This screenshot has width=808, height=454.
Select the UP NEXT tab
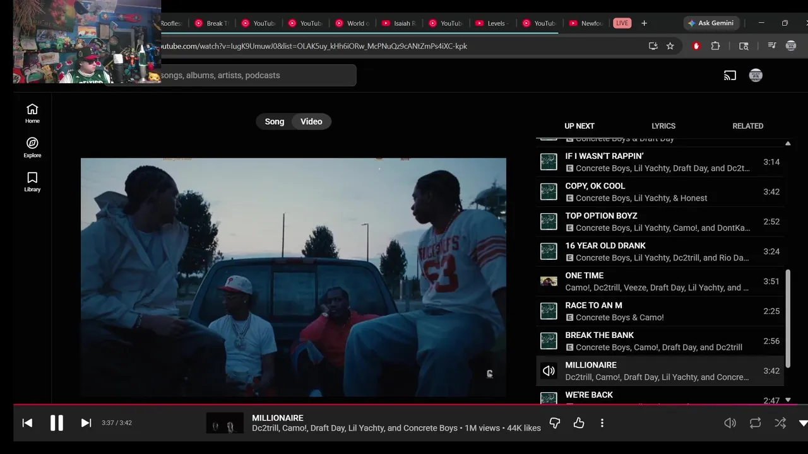pyautogui.click(x=579, y=126)
